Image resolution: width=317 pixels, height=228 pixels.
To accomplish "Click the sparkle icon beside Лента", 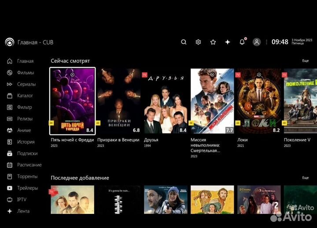I will point(10,211).
